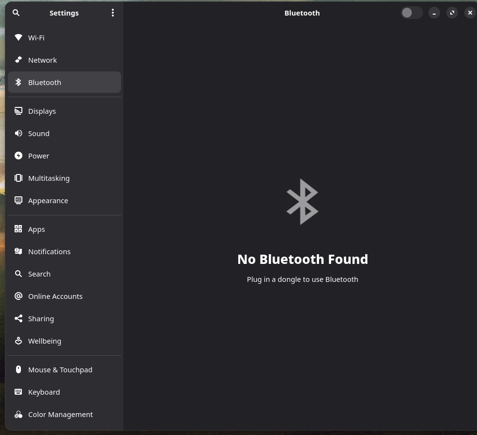This screenshot has width=477, height=435.
Task: Click the Wi-Fi icon in sidebar
Action: 18,37
